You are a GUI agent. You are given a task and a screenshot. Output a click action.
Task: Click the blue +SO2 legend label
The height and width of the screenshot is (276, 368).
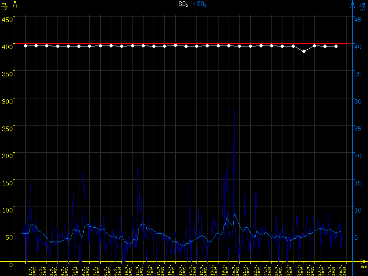coord(200,4)
